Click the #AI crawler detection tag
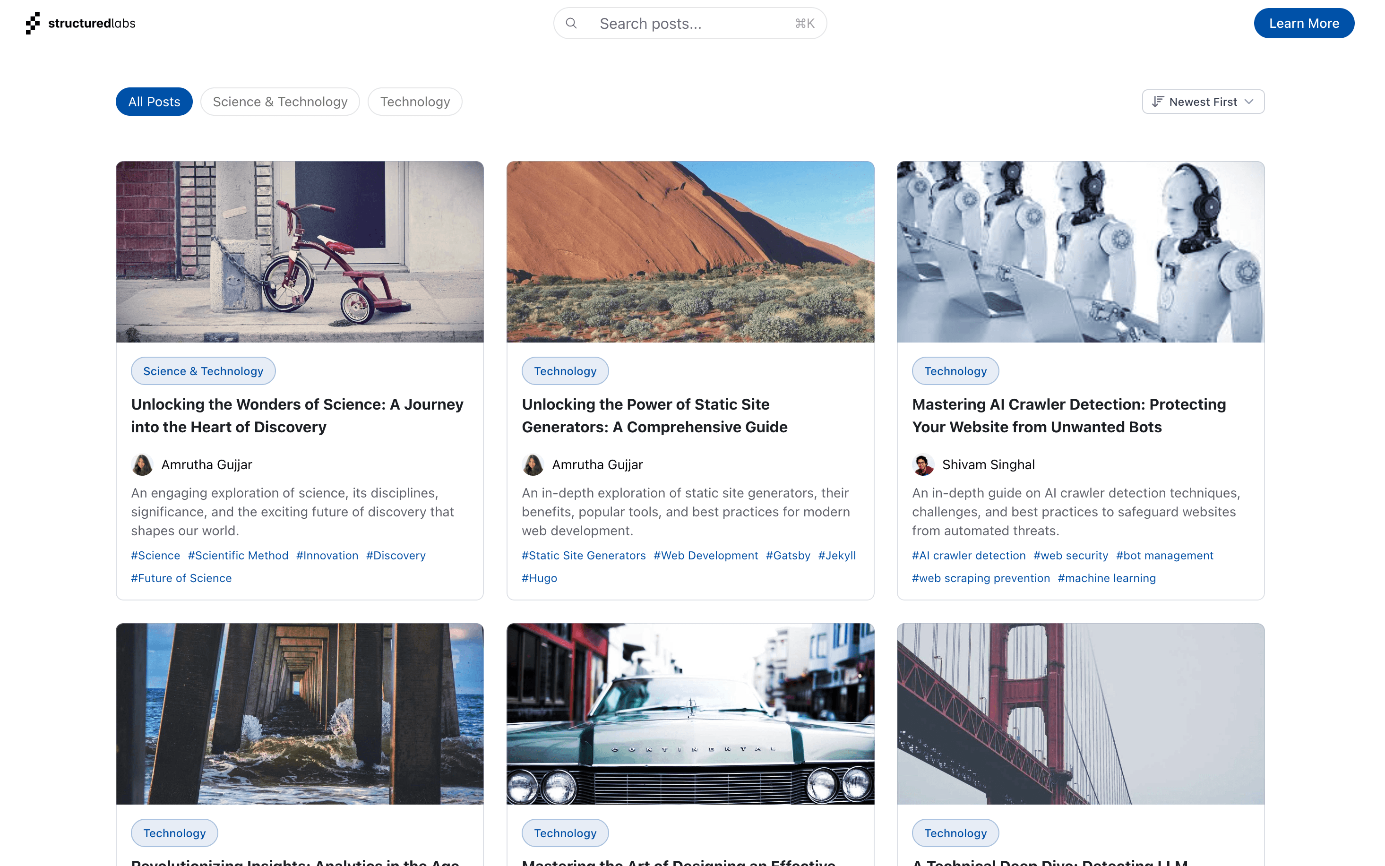Viewport: 1385px width, 866px height. tap(969, 556)
